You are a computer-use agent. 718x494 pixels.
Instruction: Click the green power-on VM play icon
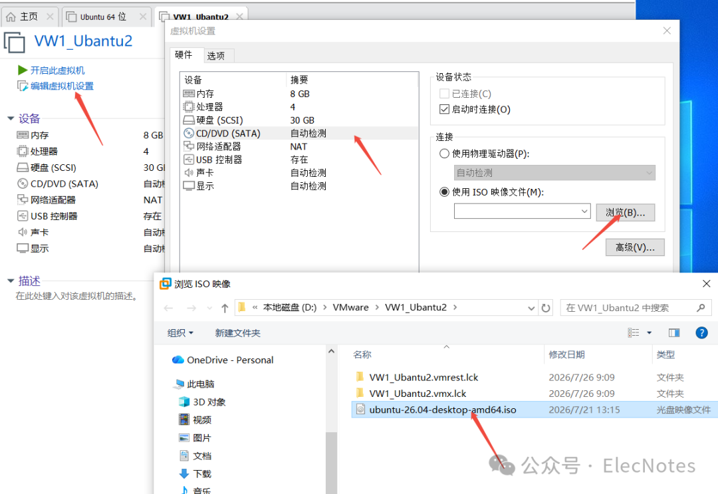23,70
